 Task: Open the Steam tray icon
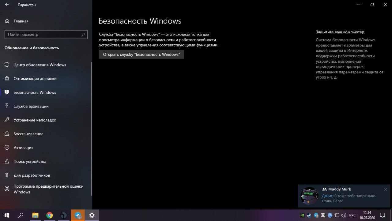309,215
